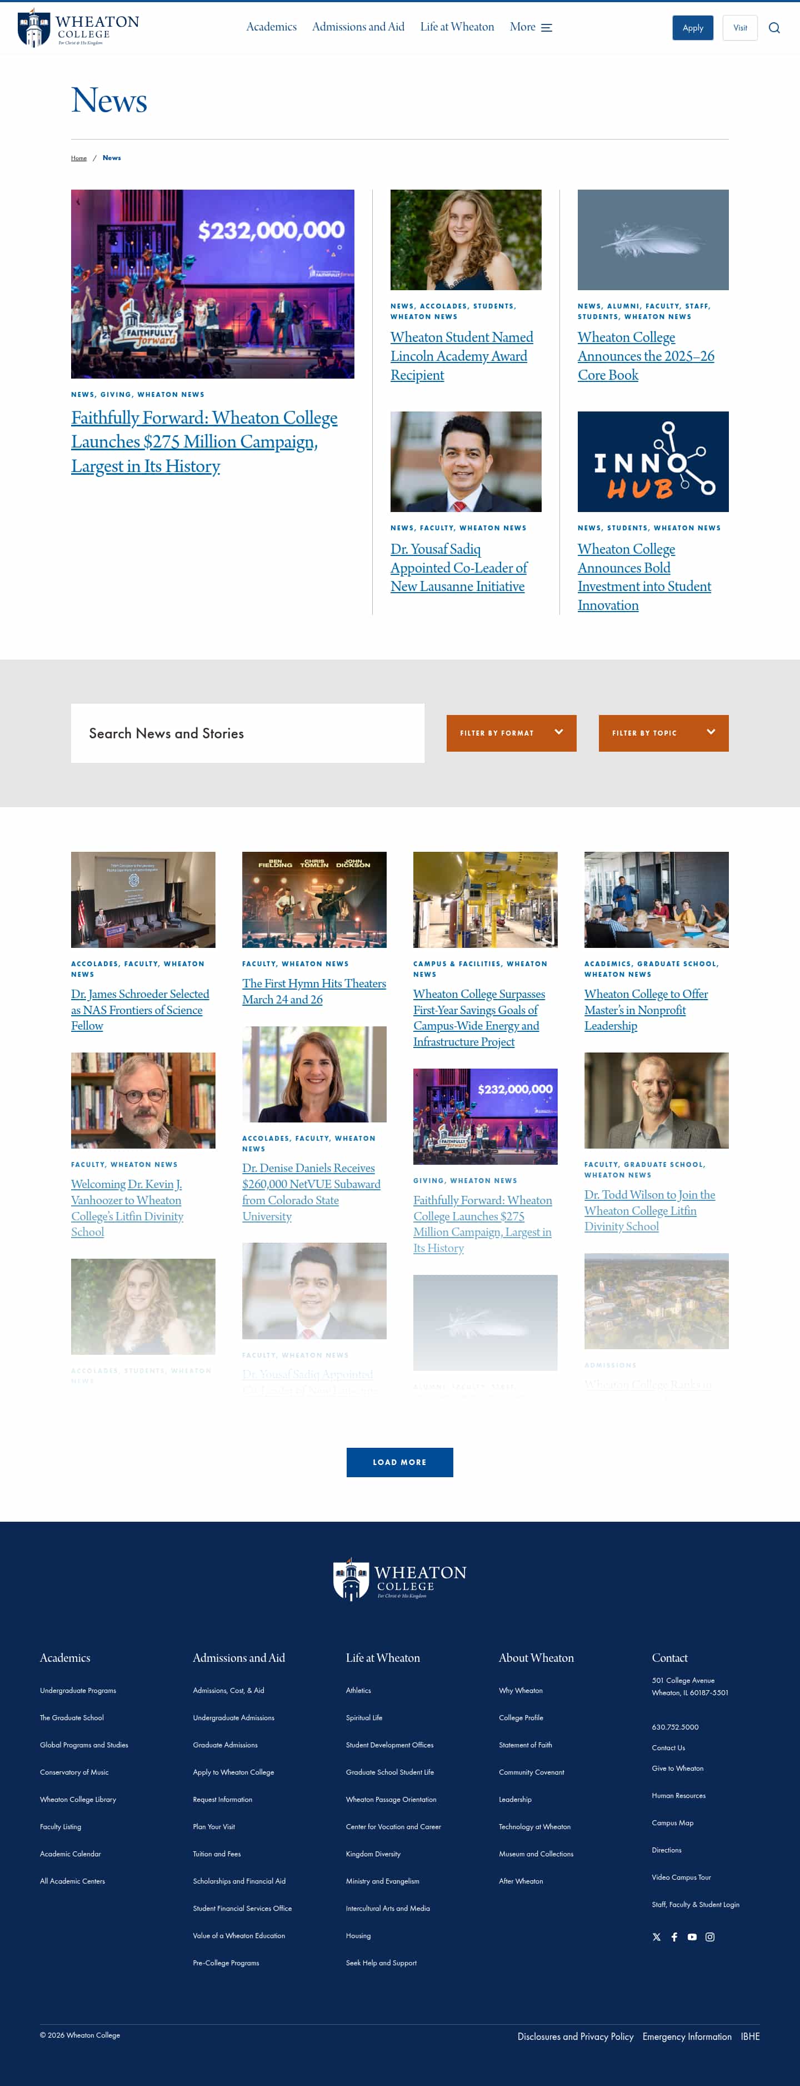Open Dr. James Schroeder NAS Fellow article
This screenshot has width=800, height=2086.
pyautogui.click(x=140, y=1010)
